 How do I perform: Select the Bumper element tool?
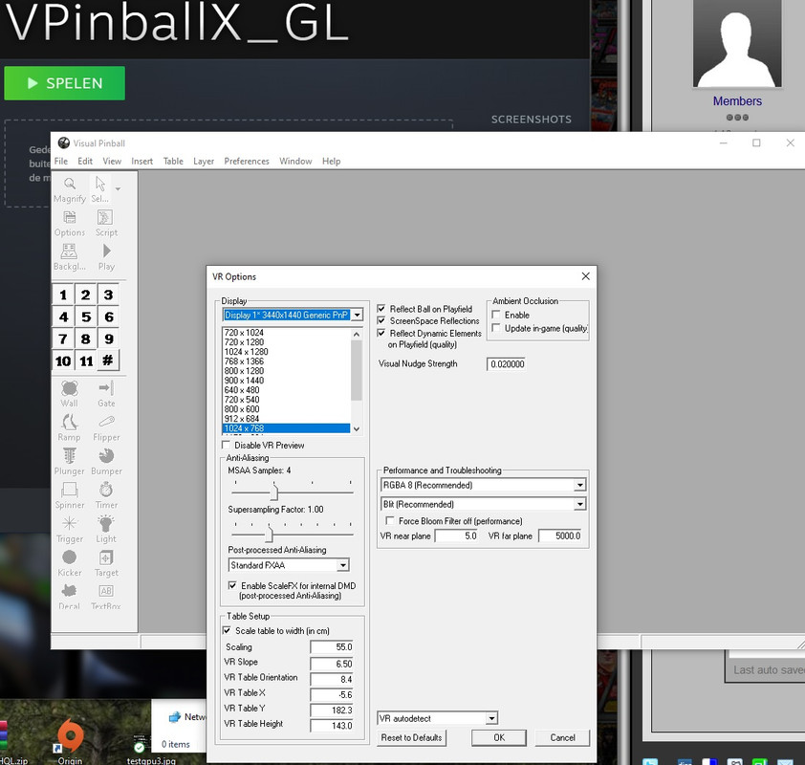pos(106,462)
